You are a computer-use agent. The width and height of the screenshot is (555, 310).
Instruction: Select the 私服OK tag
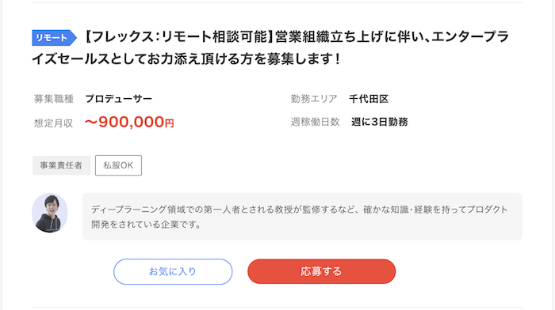118,165
